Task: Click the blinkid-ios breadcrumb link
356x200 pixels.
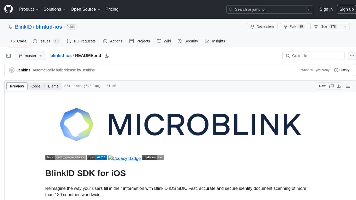Action: [x=61, y=55]
